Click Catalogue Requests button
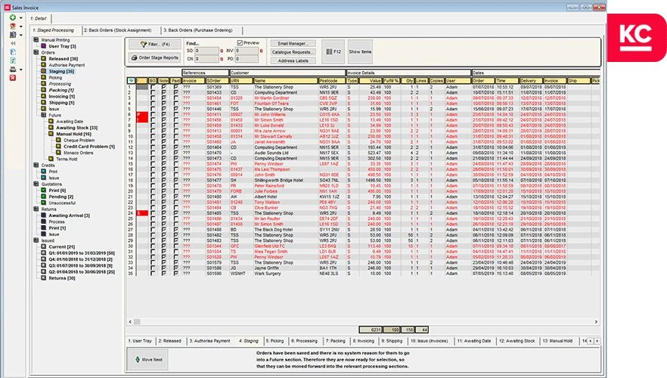The image size is (667, 378). tap(293, 52)
